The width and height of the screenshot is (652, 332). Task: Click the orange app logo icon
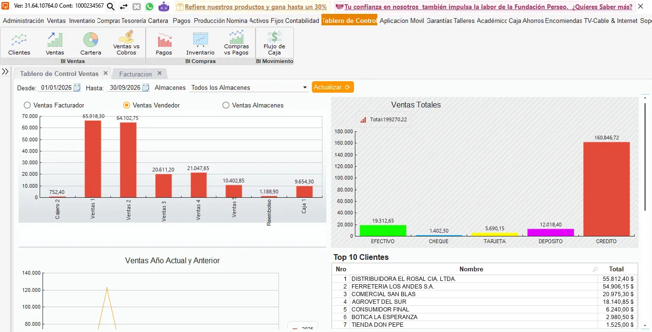tap(6, 6)
